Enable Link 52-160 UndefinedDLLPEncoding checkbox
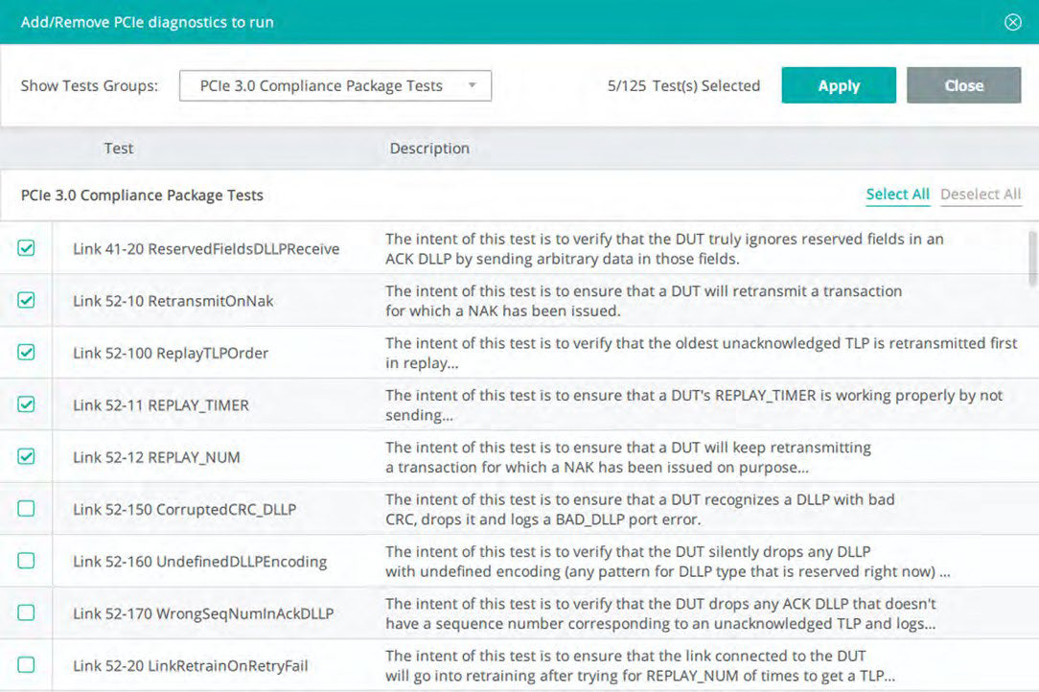This screenshot has width=1039, height=692. (26, 561)
